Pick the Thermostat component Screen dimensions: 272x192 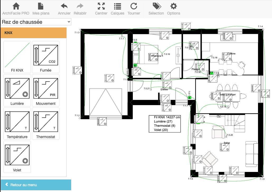[x=46, y=123]
